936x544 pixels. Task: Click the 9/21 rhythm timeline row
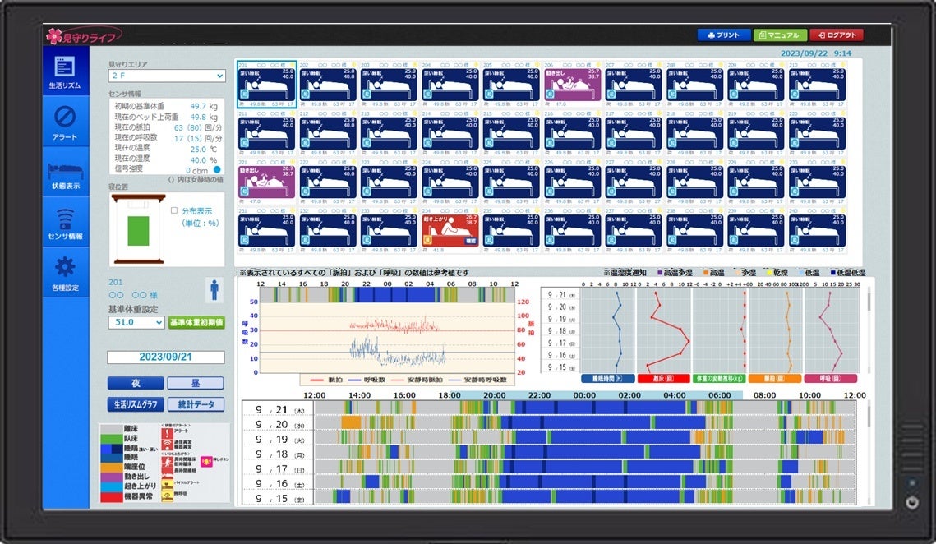549,408
